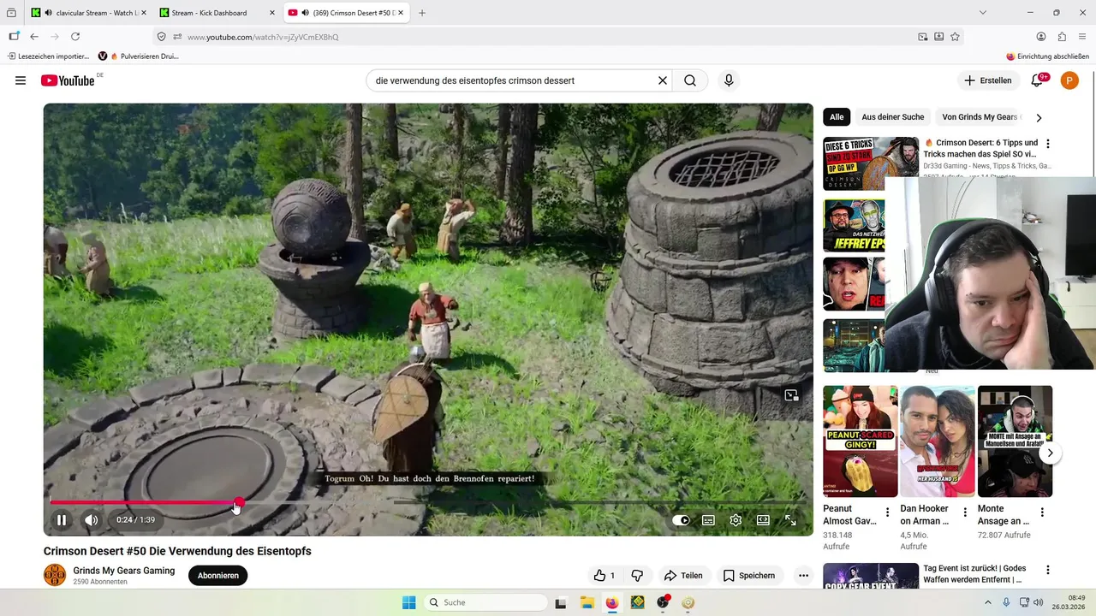1096x616 pixels.
Task: Go to the YouTube home logo
Action: coord(68,80)
